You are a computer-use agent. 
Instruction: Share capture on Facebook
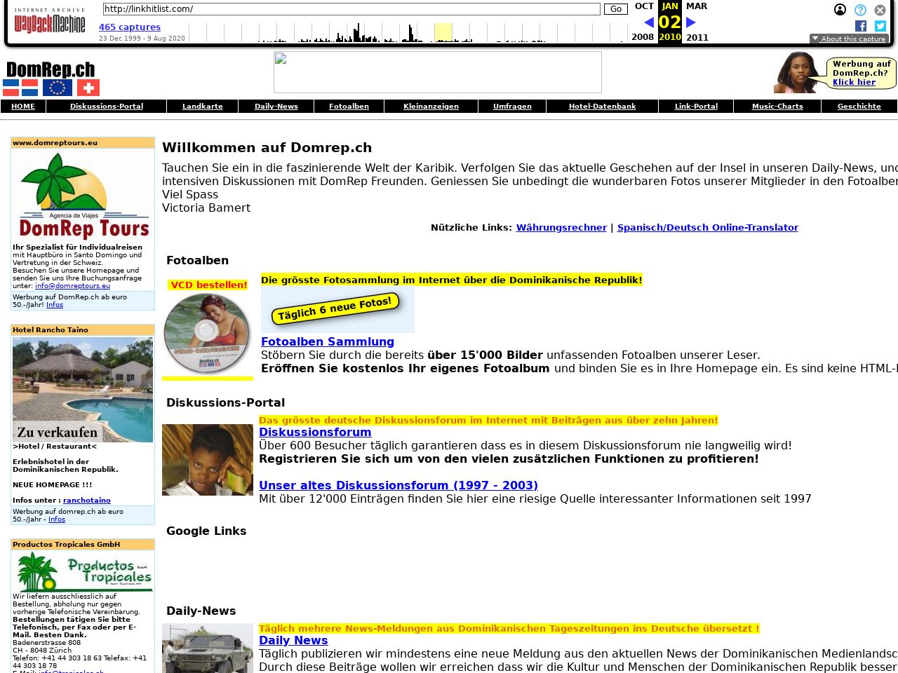[861, 26]
